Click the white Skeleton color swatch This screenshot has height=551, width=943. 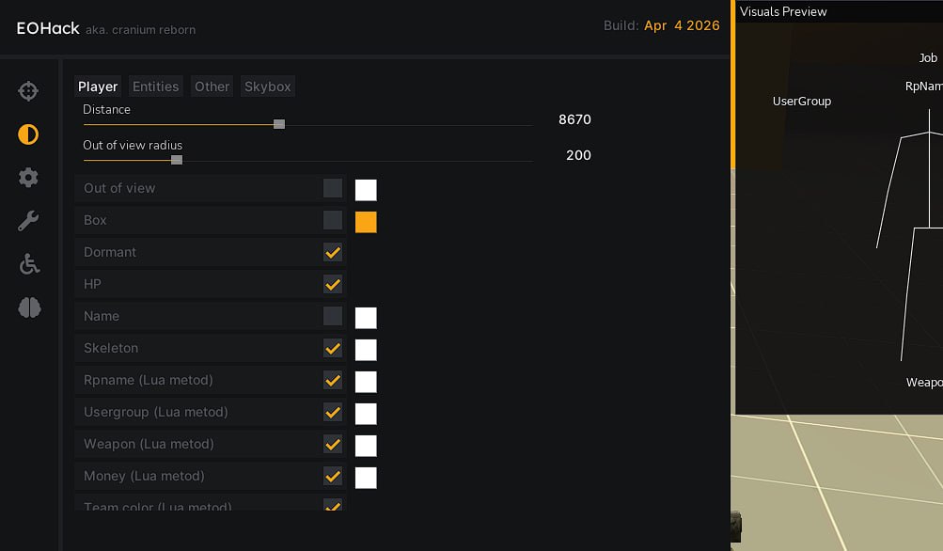pos(366,350)
